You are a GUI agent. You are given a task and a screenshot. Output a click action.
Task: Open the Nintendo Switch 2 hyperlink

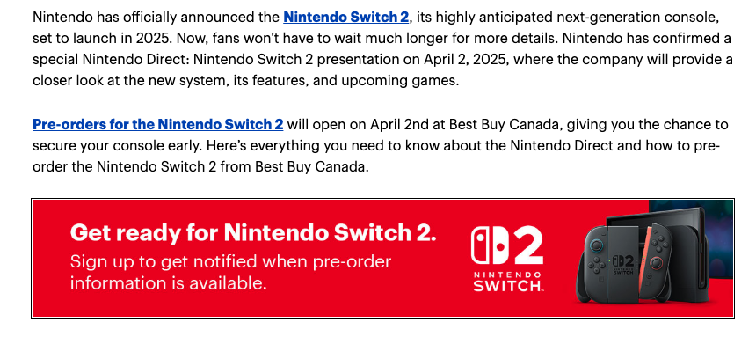coord(345,18)
